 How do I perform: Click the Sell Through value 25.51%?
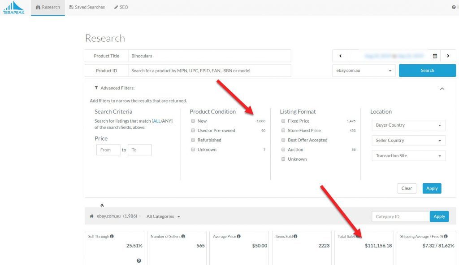(x=134, y=246)
